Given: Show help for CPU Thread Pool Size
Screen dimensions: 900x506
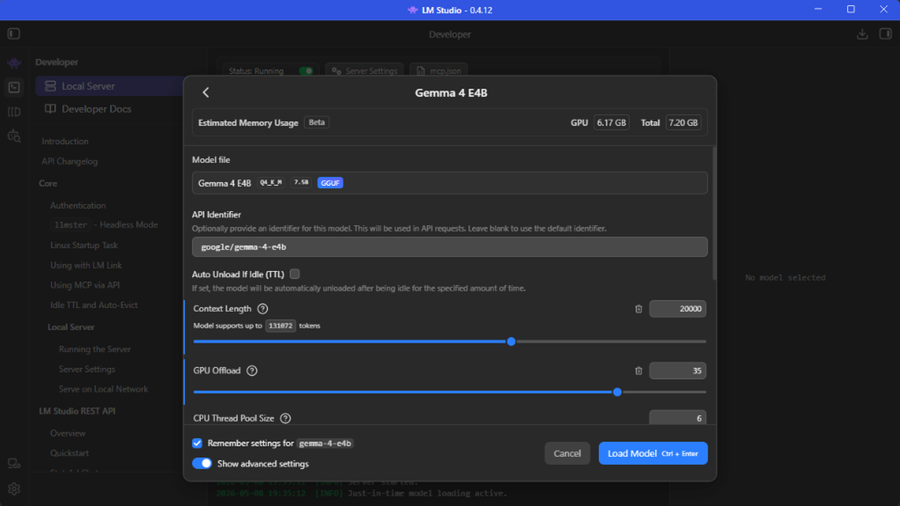Looking at the screenshot, I should [285, 419].
